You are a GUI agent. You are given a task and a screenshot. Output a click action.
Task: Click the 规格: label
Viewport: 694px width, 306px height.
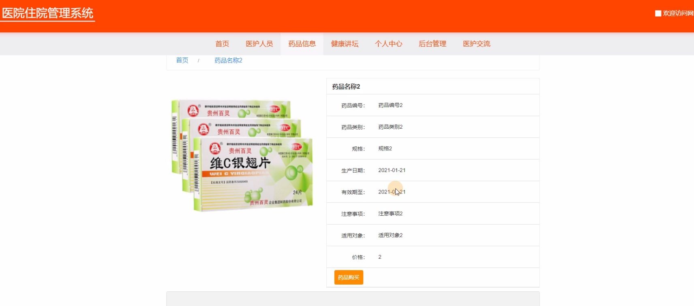(x=358, y=149)
